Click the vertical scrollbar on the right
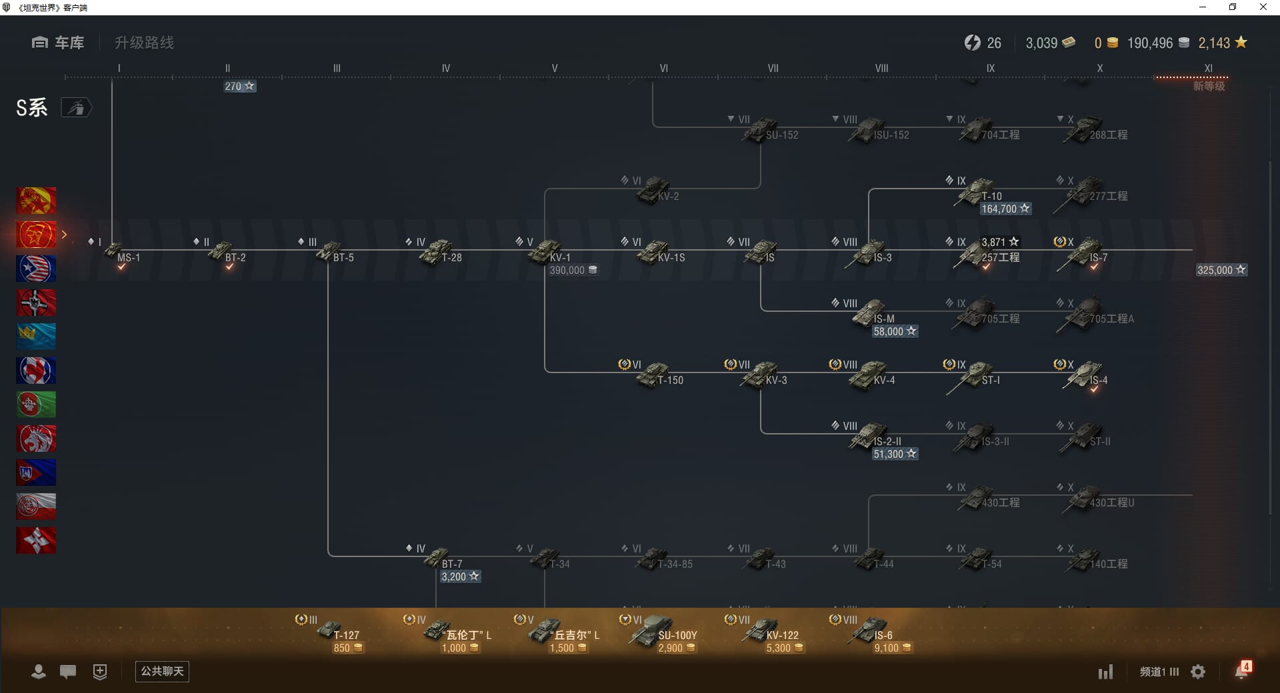This screenshot has width=1280, height=693. 1271,333
